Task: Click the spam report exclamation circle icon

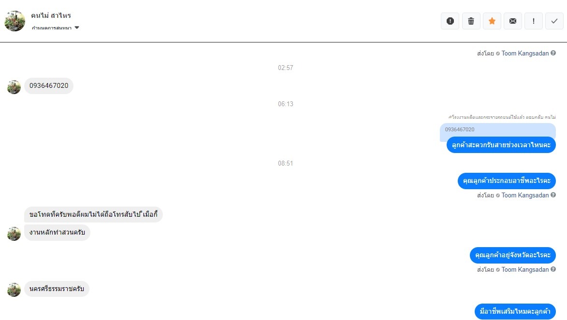Action: (450, 21)
